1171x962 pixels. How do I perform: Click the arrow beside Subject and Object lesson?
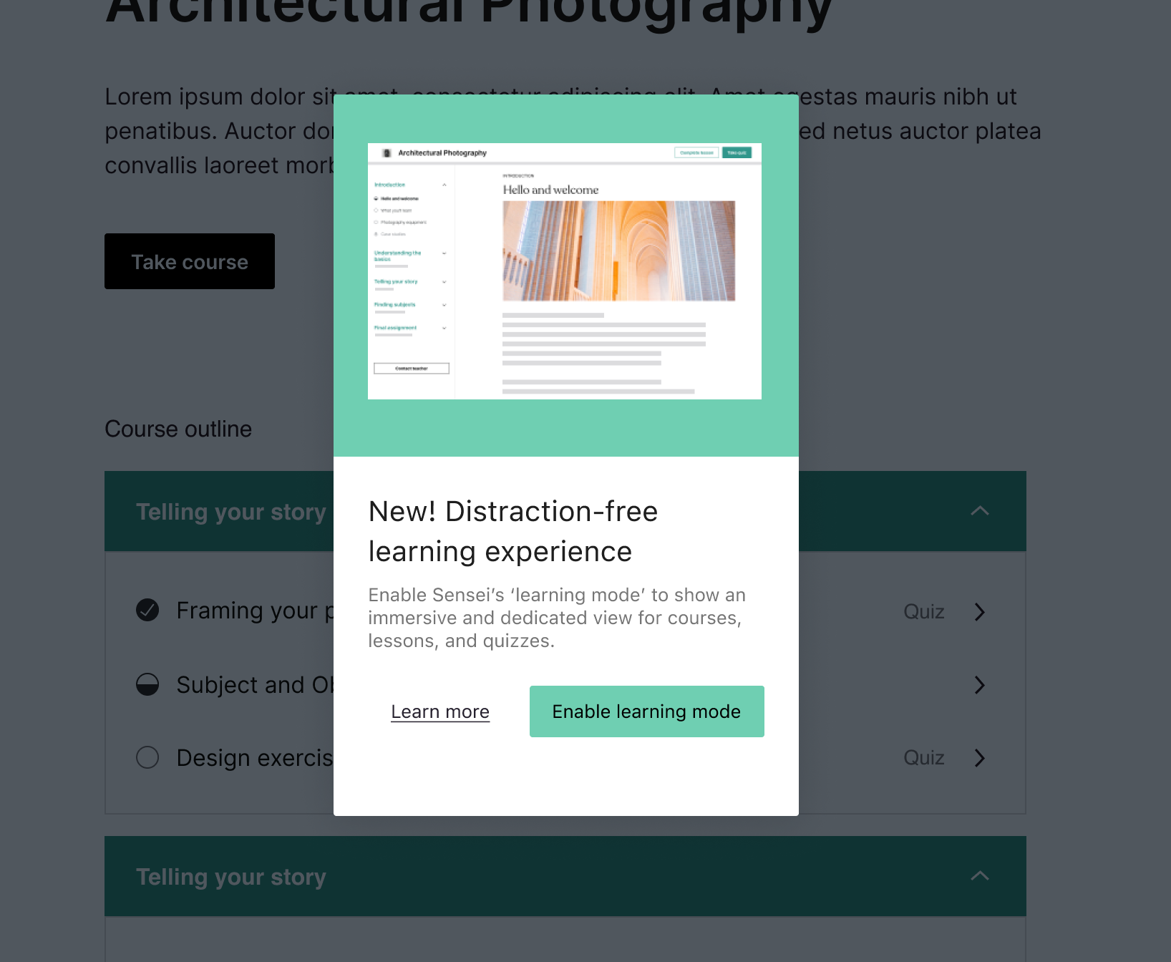[979, 685]
